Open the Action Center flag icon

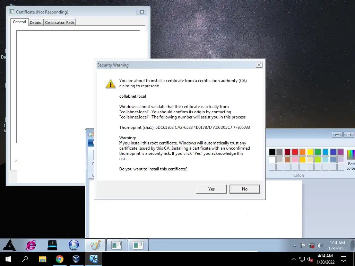pyautogui.click(x=303, y=246)
